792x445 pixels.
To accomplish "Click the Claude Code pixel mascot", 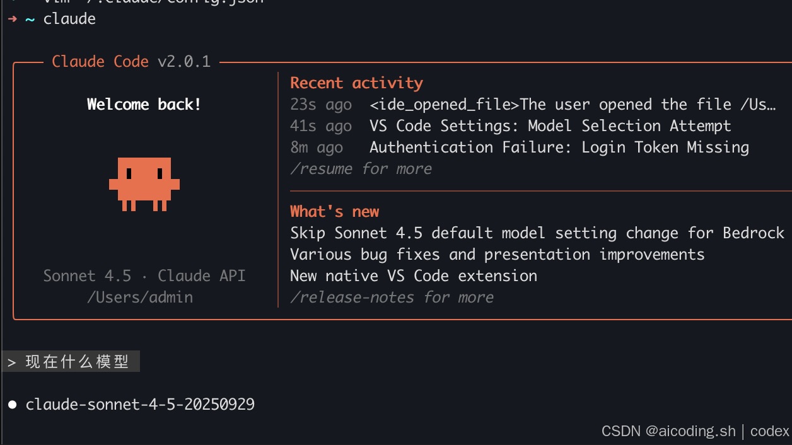I will pyautogui.click(x=144, y=184).
